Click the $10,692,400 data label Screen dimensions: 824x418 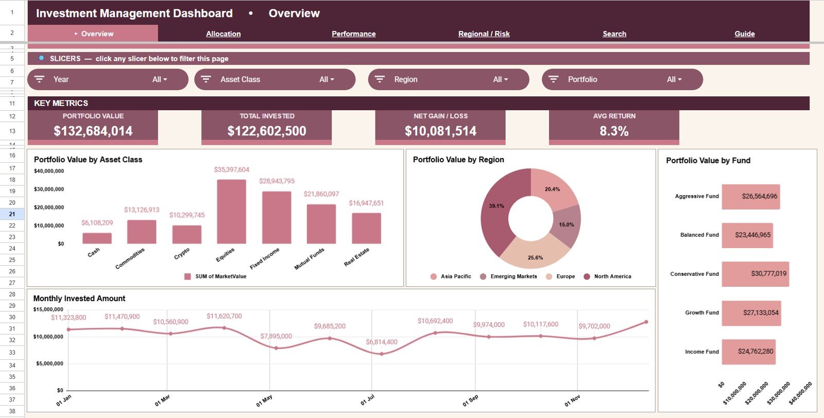pyautogui.click(x=435, y=321)
